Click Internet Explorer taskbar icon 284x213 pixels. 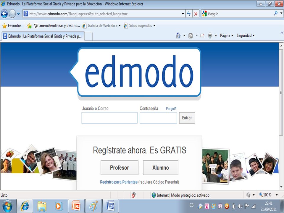(x=25, y=206)
